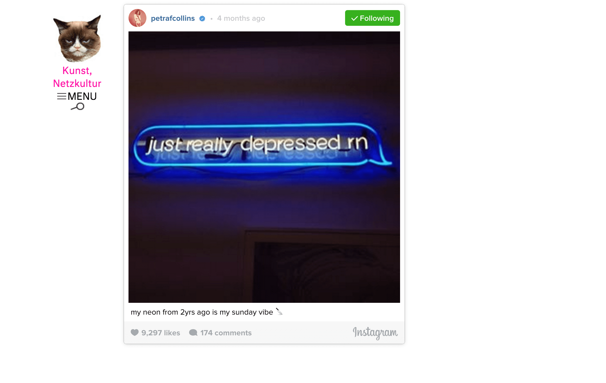Click the 4 months ago timestamp
Screen dimensions: 606x383
pyautogui.click(x=241, y=18)
